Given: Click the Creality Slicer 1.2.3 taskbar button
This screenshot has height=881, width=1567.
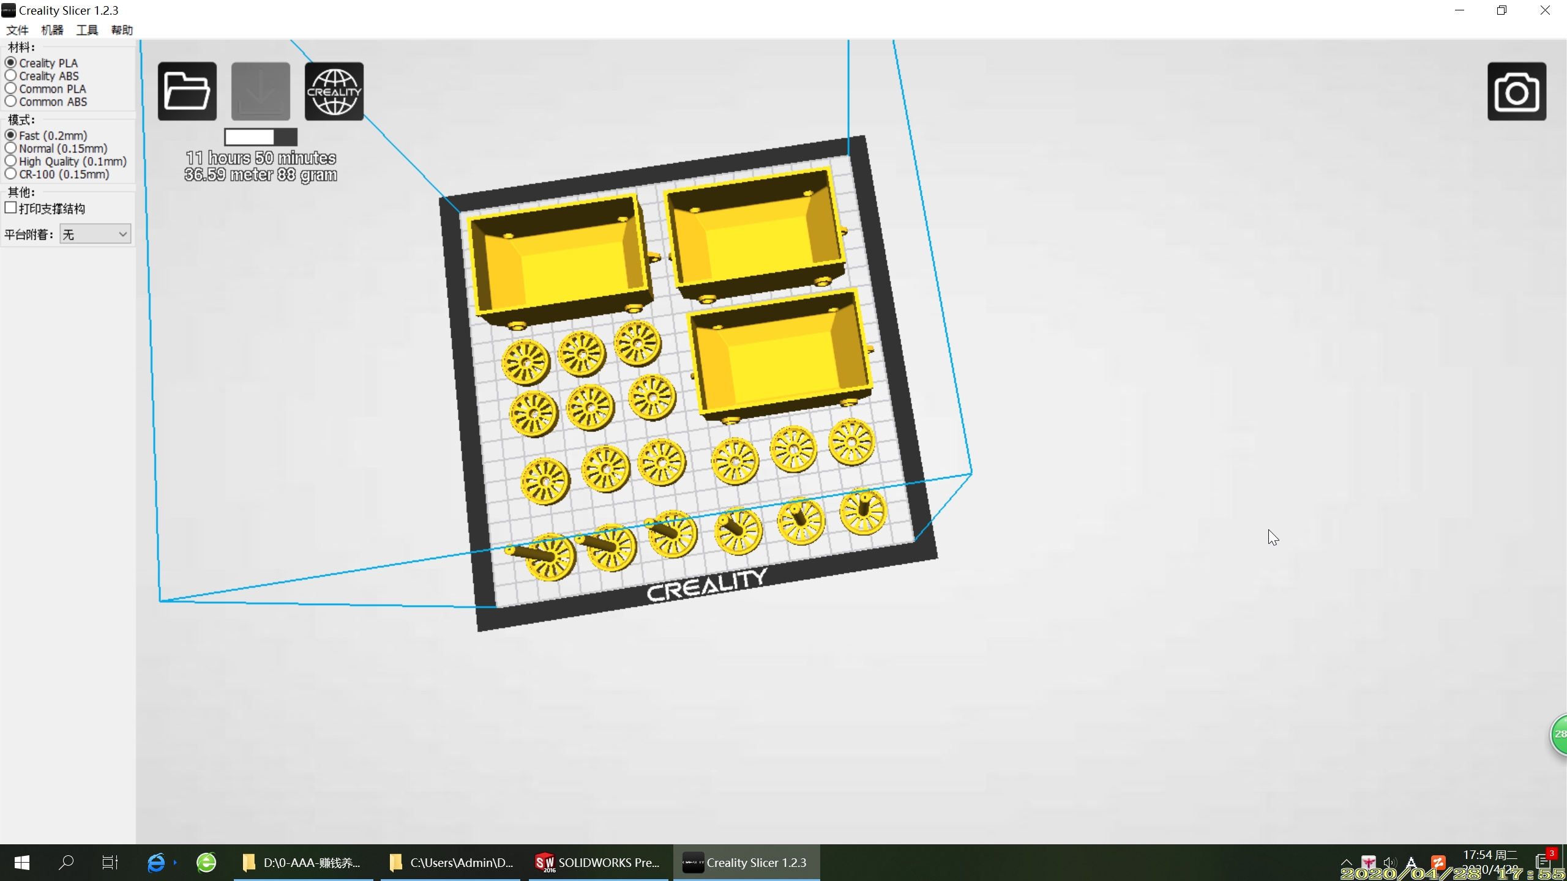Looking at the screenshot, I should click(747, 863).
